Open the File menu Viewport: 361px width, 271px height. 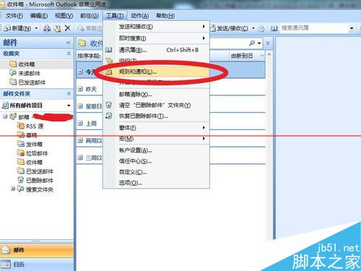click(14, 16)
